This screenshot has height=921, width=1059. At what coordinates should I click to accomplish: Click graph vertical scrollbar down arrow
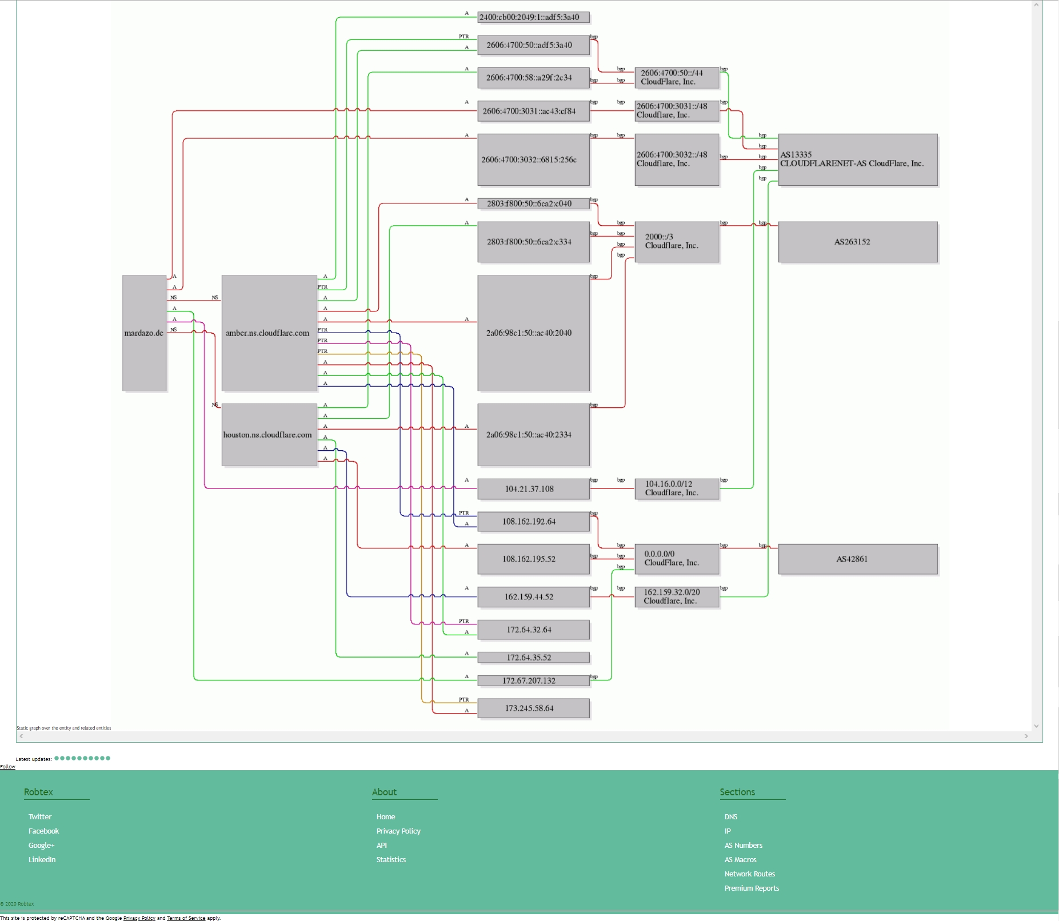pos(1036,726)
